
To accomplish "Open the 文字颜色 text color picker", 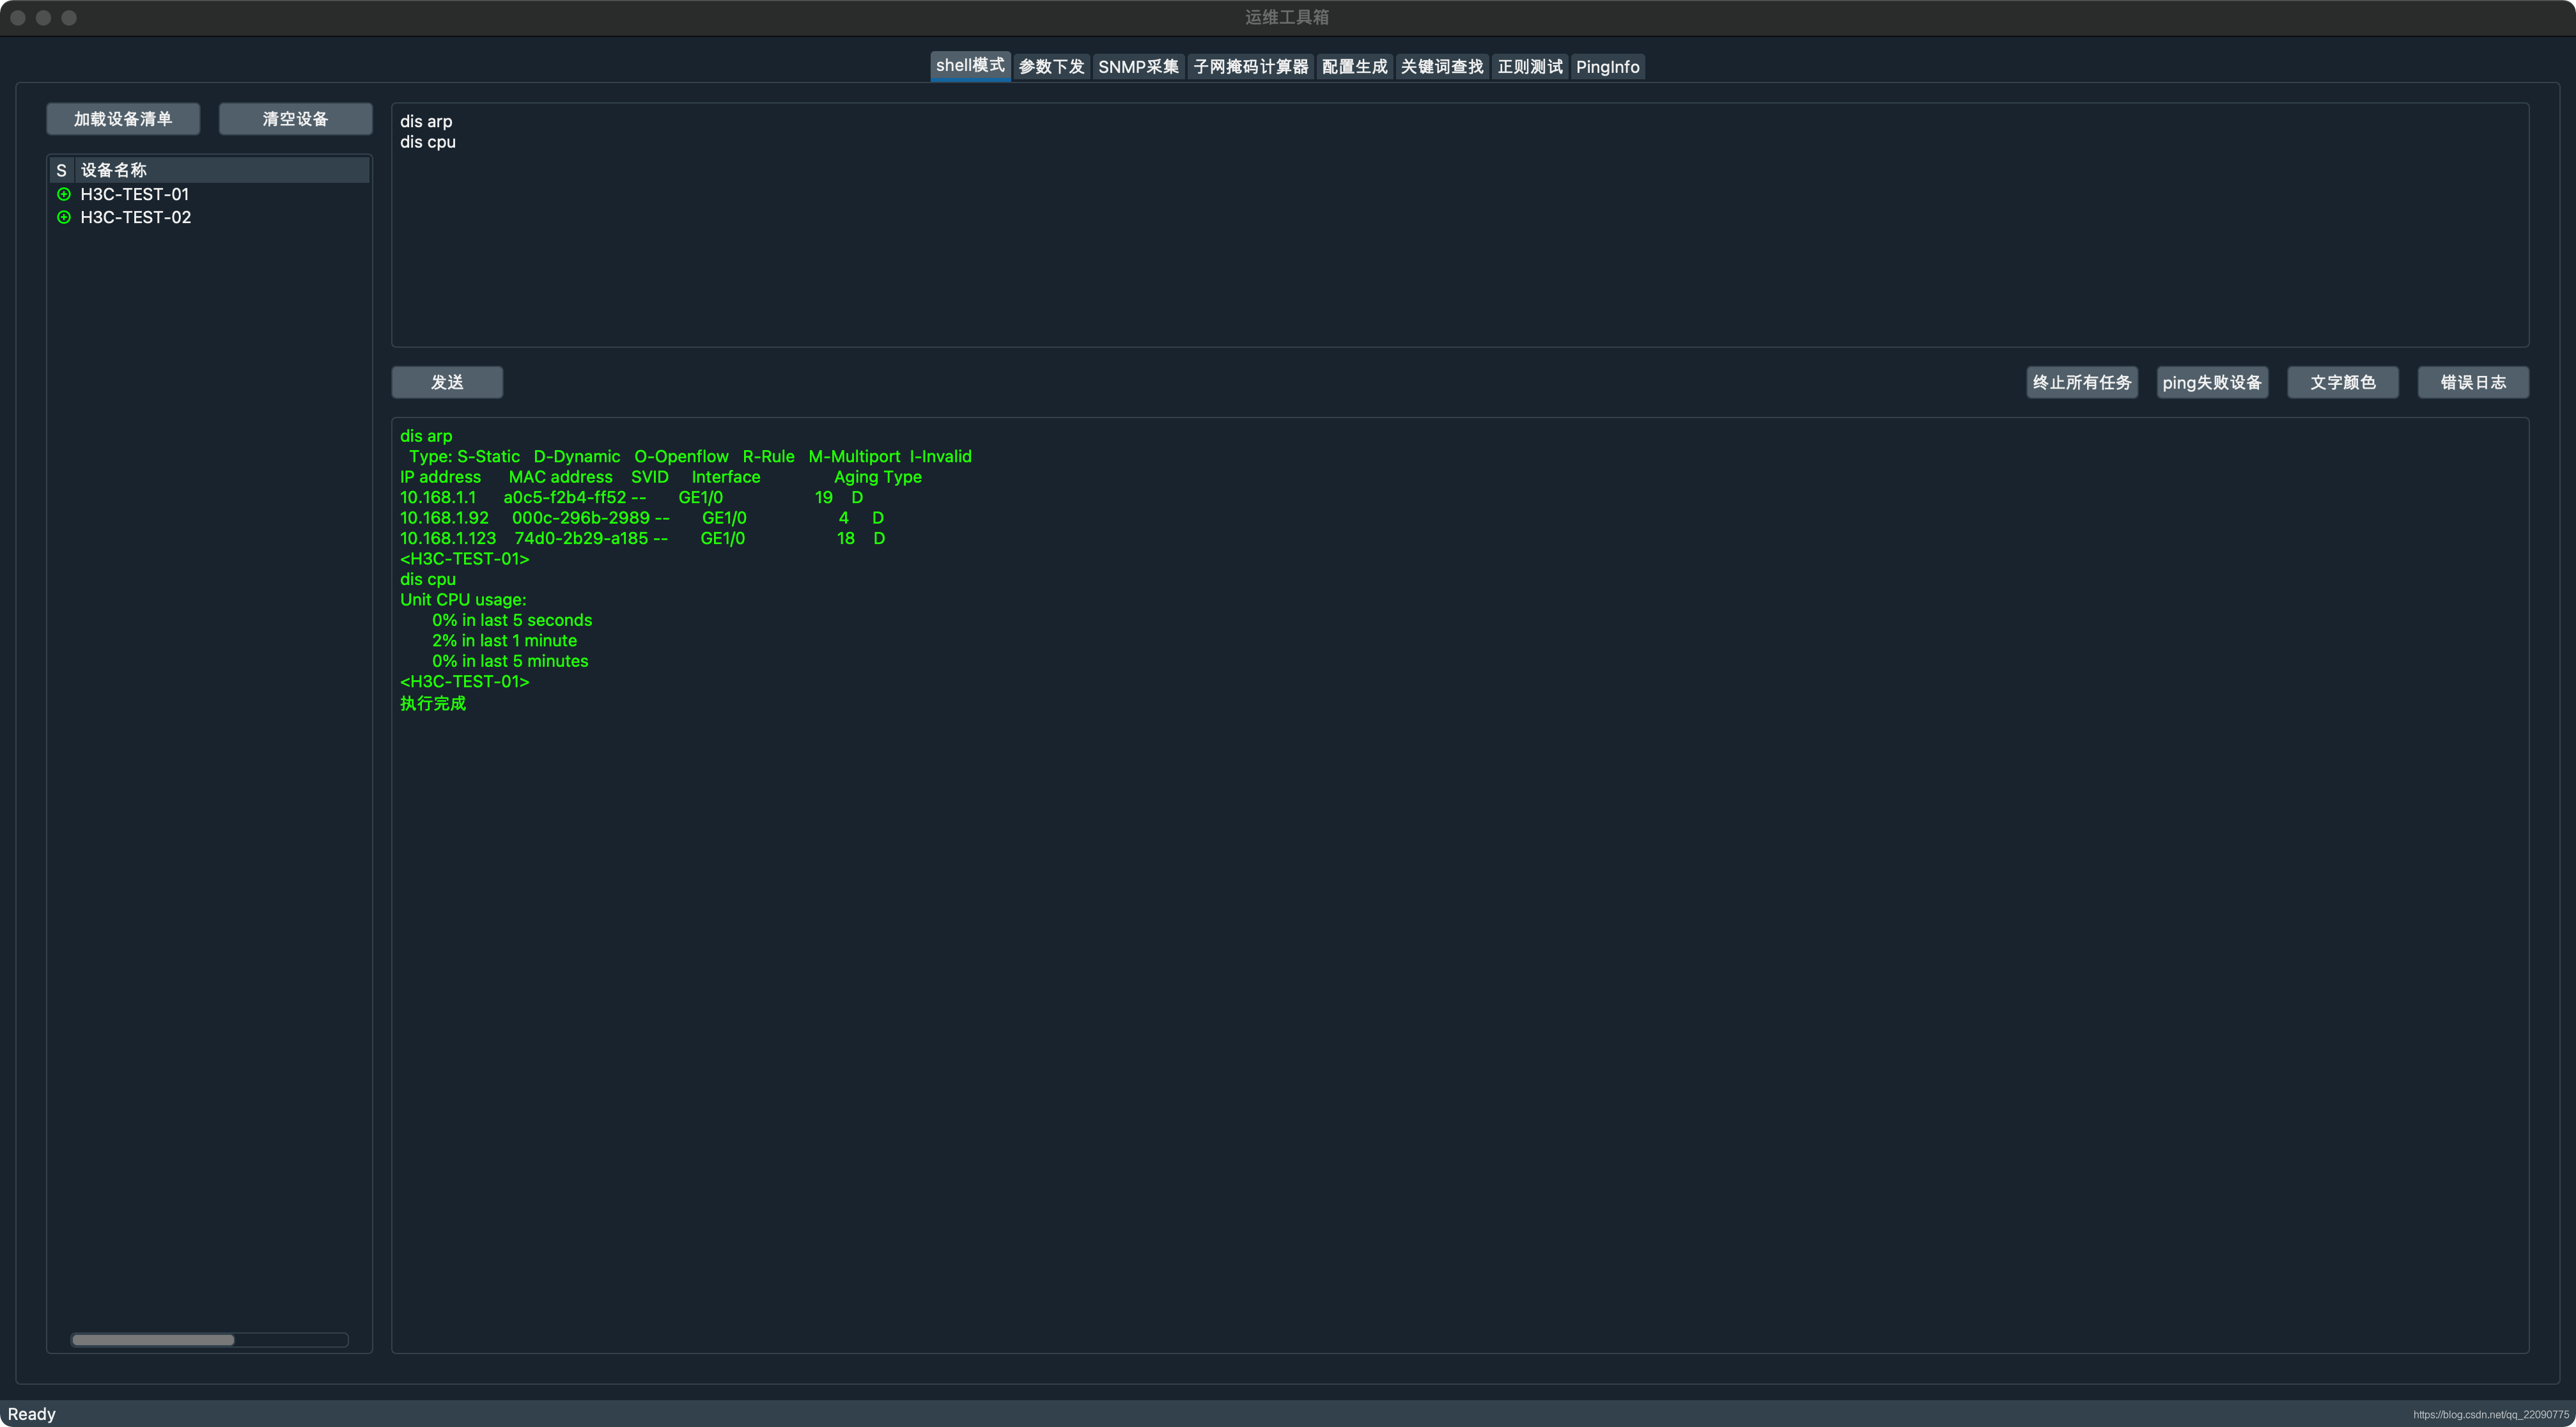I will coord(2342,382).
